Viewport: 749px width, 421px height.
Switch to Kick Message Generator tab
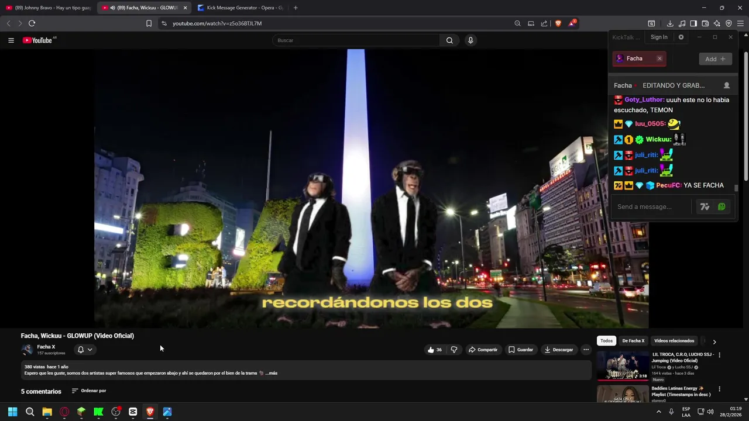[x=240, y=8]
